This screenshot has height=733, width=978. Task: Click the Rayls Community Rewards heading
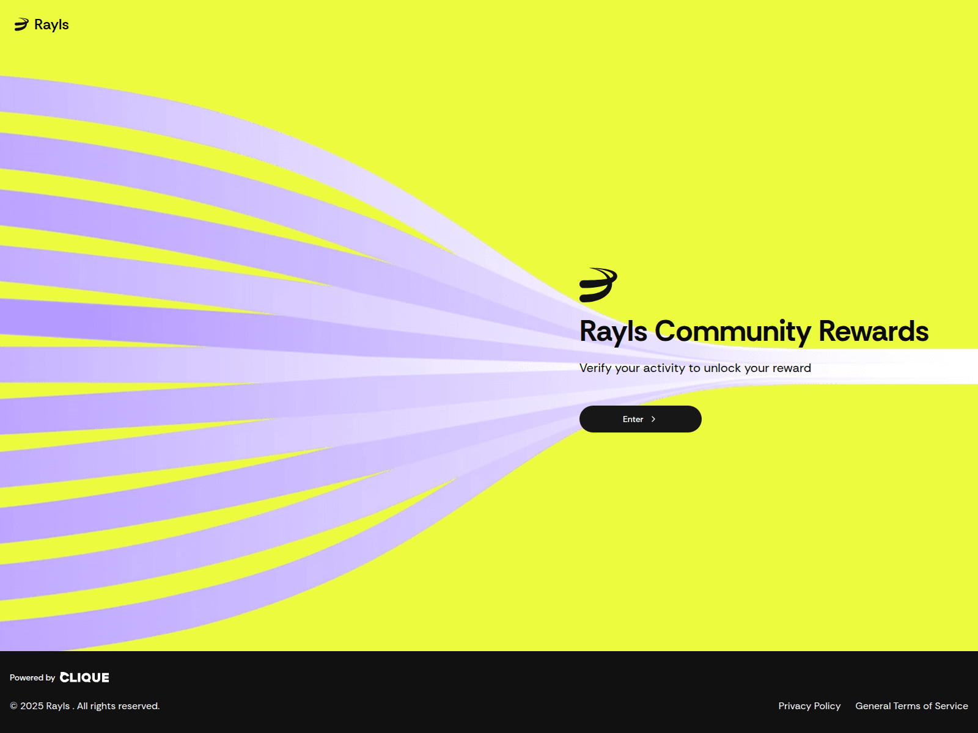click(x=754, y=331)
